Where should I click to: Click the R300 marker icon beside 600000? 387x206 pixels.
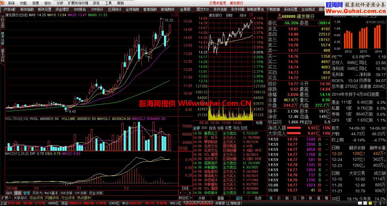tap(279, 16)
